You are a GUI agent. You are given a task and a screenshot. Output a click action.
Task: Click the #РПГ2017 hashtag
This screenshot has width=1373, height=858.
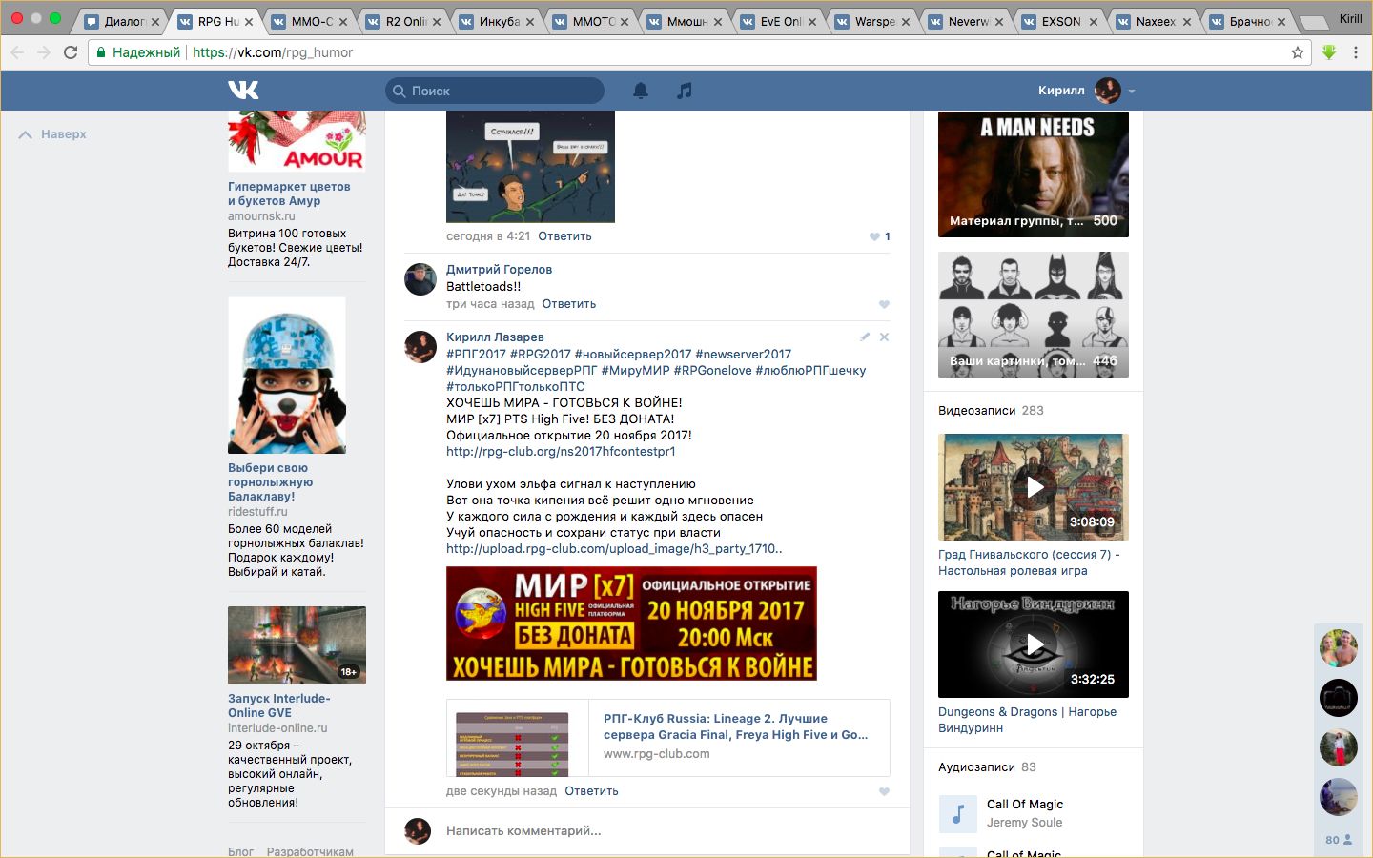click(x=476, y=354)
